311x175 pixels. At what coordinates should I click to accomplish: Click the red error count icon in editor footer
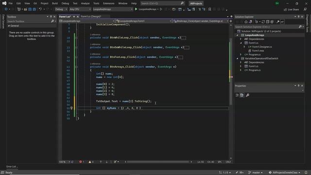pyautogui.click(x=81, y=162)
